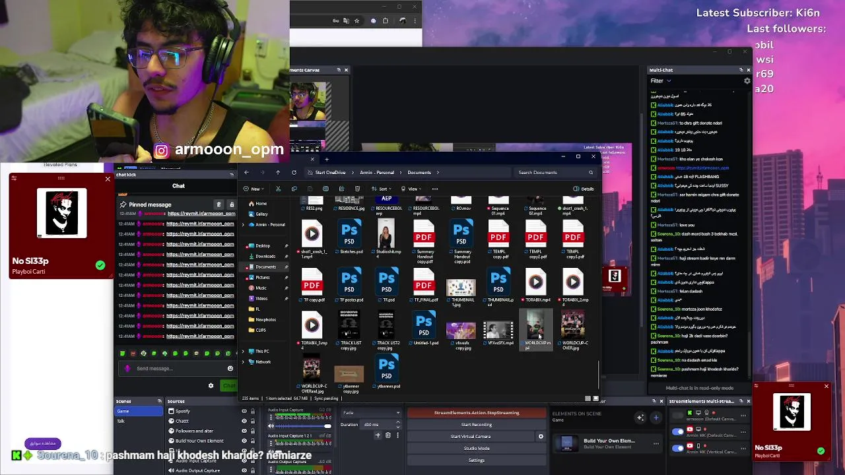Hide the Chattt source
This screenshot has width=845, height=475.
244,421
